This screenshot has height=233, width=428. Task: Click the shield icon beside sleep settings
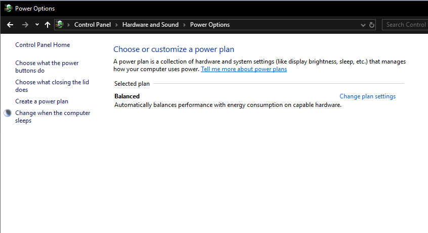pos(8,113)
